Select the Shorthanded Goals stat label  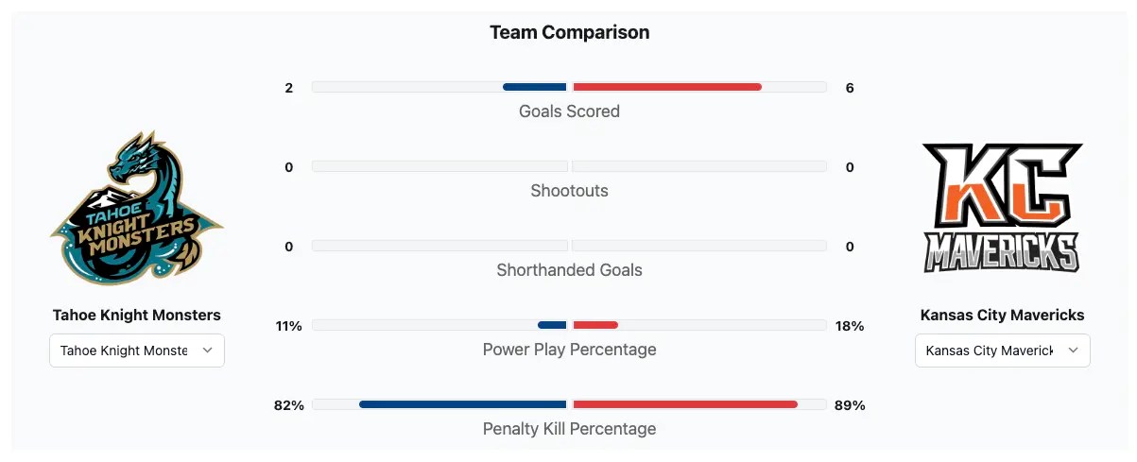click(x=569, y=270)
